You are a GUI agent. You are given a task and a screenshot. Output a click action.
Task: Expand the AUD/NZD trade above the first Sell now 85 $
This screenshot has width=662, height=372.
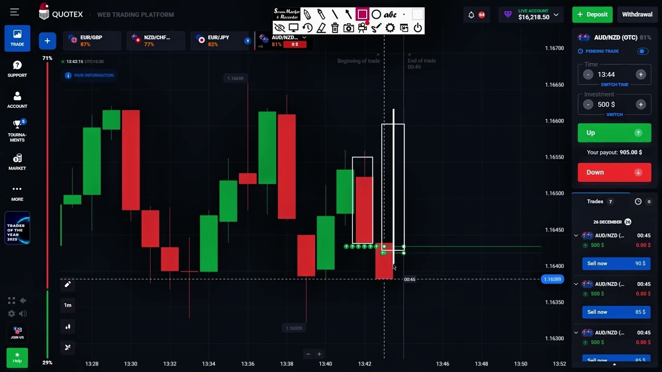tap(576, 284)
